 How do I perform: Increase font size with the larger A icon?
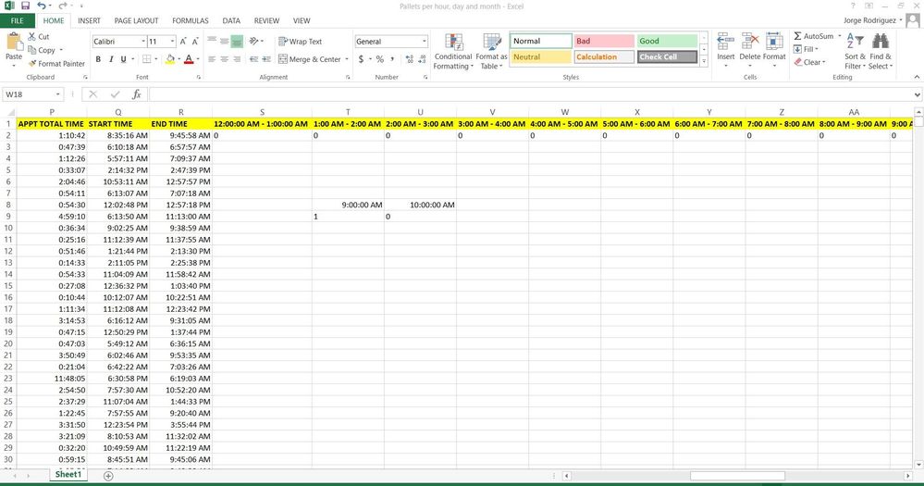pyautogui.click(x=183, y=42)
